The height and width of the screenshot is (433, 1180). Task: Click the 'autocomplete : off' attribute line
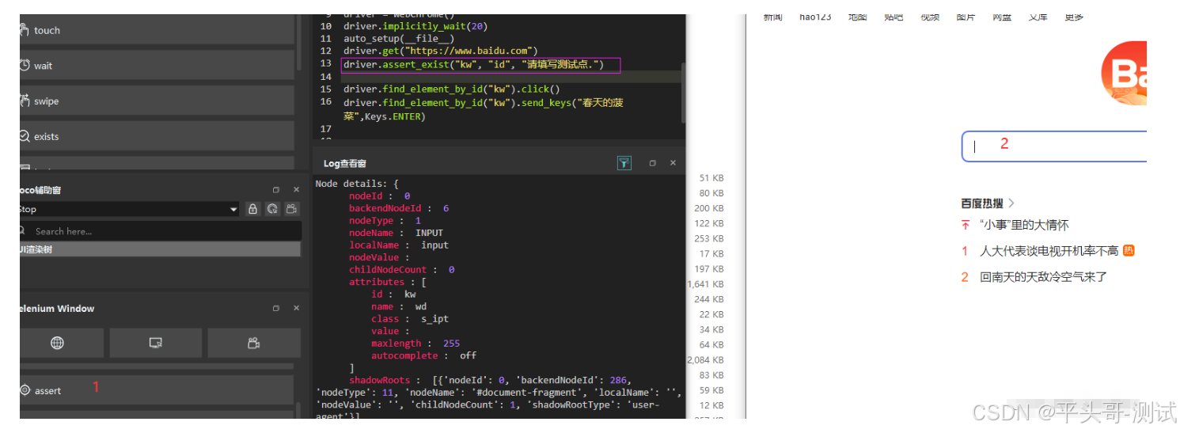point(423,355)
